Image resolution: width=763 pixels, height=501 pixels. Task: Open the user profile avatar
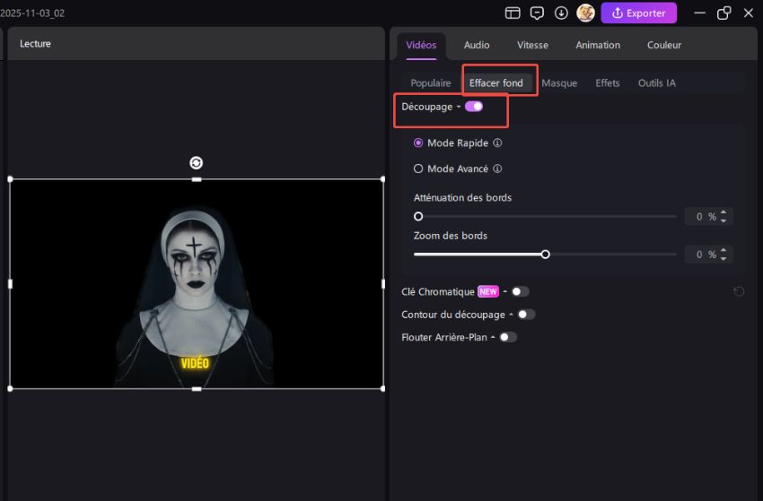585,13
